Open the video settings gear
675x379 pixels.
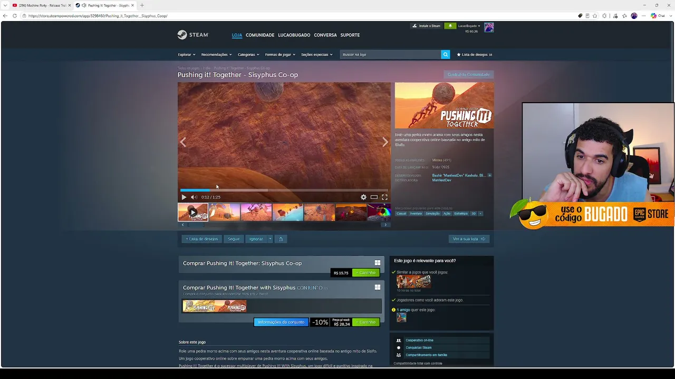363,197
